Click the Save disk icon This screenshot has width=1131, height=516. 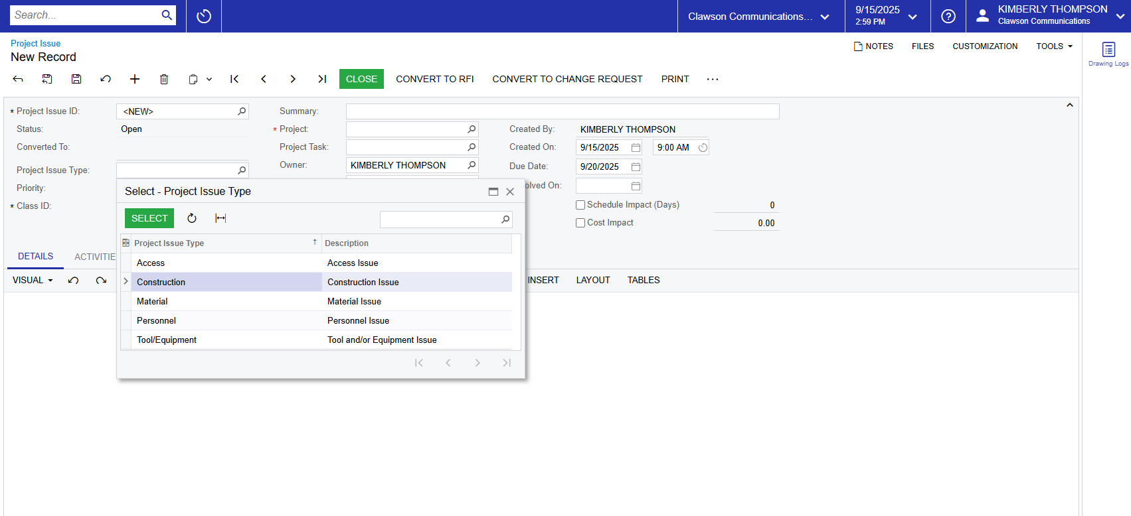(x=76, y=79)
